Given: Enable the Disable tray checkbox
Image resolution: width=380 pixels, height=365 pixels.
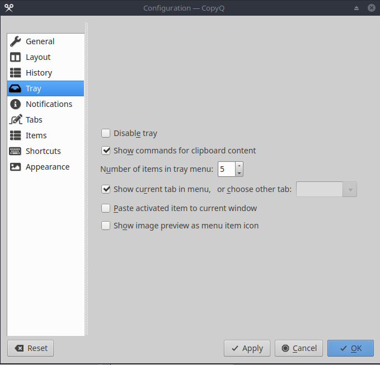Looking at the screenshot, I should pyautogui.click(x=106, y=133).
